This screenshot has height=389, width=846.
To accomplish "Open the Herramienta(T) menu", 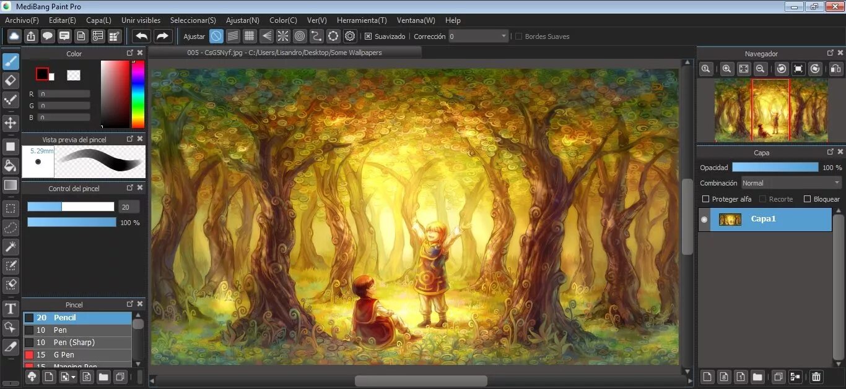I will 362,20.
